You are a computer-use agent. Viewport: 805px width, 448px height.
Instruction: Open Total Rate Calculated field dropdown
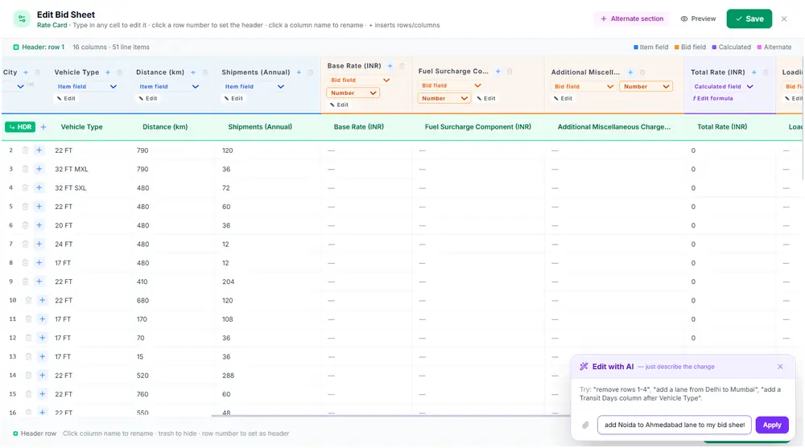pos(723,87)
